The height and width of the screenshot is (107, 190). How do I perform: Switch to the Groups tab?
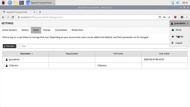point(47,30)
